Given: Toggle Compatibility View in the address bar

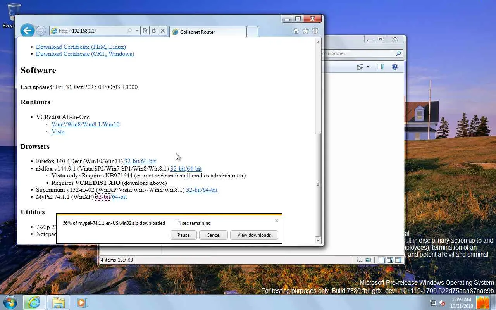Looking at the screenshot, I should point(145,31).
